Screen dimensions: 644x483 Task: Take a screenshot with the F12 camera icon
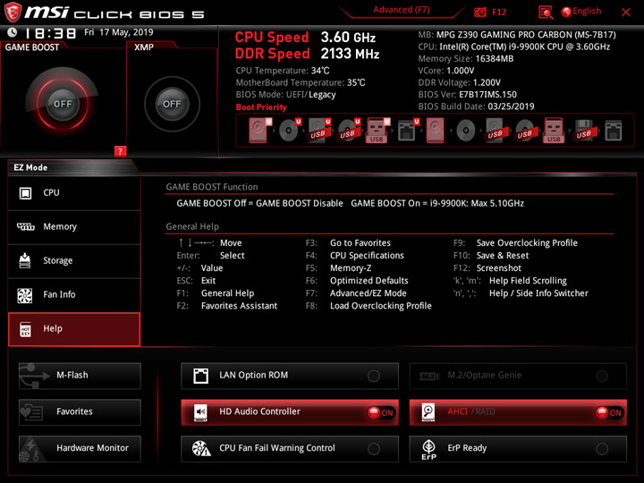(x=480, y=12)
